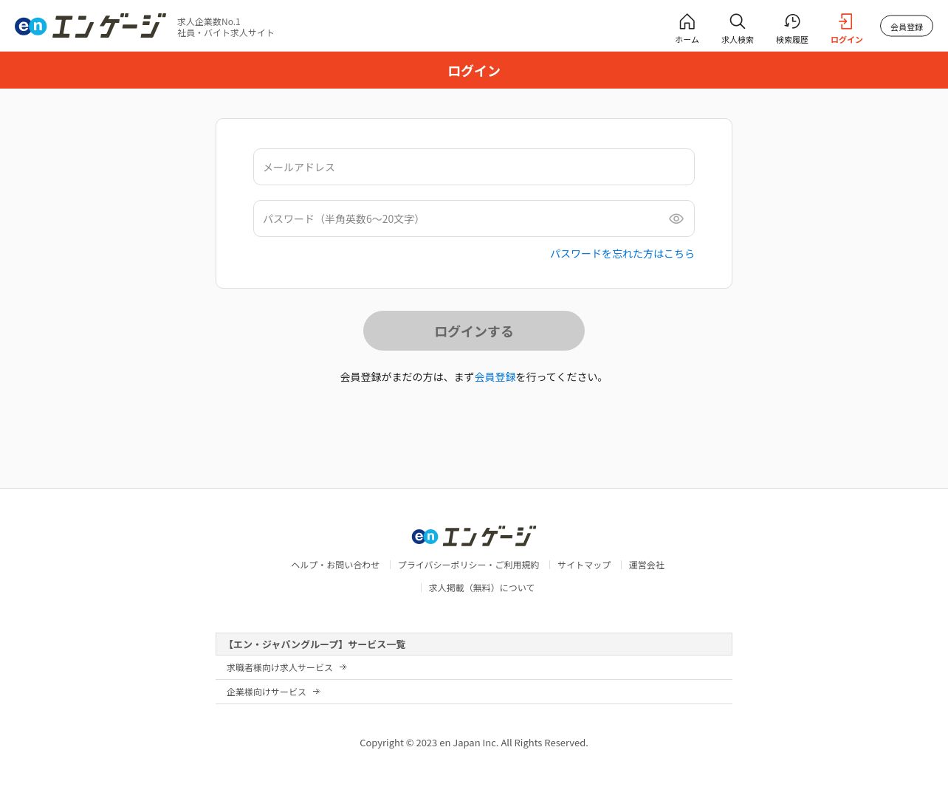
Task: Click the orange login door icon
Action: click(846, 21)
